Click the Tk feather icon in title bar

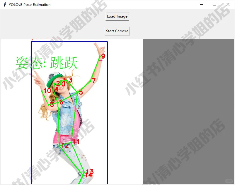(5, 4)
